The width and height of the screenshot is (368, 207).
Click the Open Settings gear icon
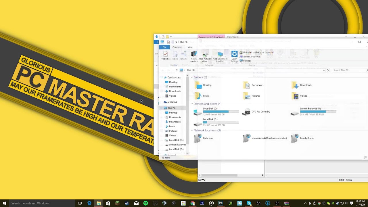click(x=234, y=54)
